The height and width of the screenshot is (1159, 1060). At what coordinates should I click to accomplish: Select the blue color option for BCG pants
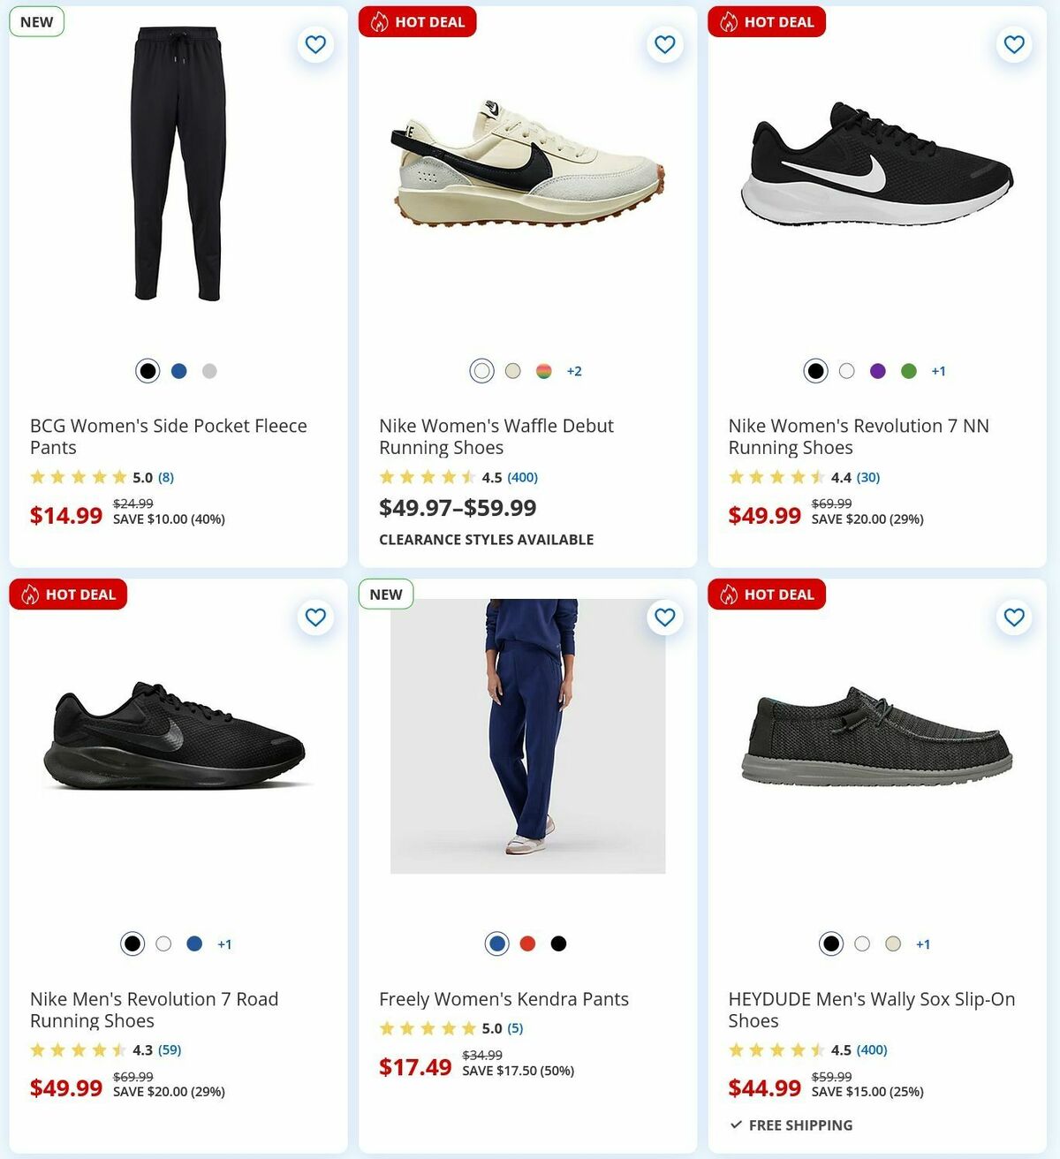pyautogui.click(x=178, y=371)
